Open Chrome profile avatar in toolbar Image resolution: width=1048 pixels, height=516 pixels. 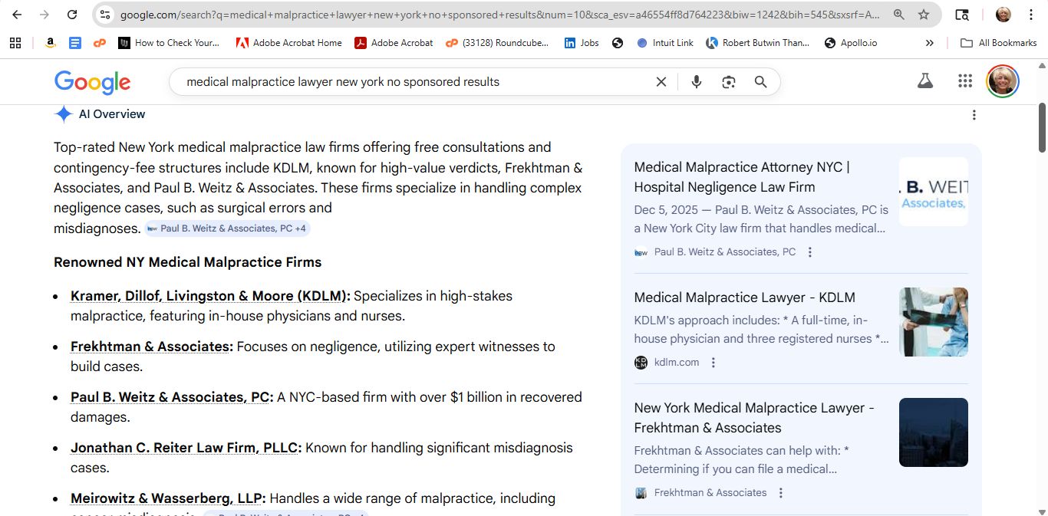pos(1003,15)
